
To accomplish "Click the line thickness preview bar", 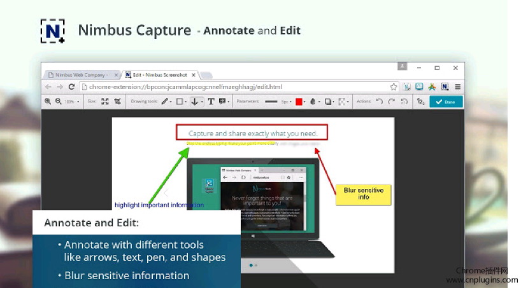I will [x=271, y=102].
